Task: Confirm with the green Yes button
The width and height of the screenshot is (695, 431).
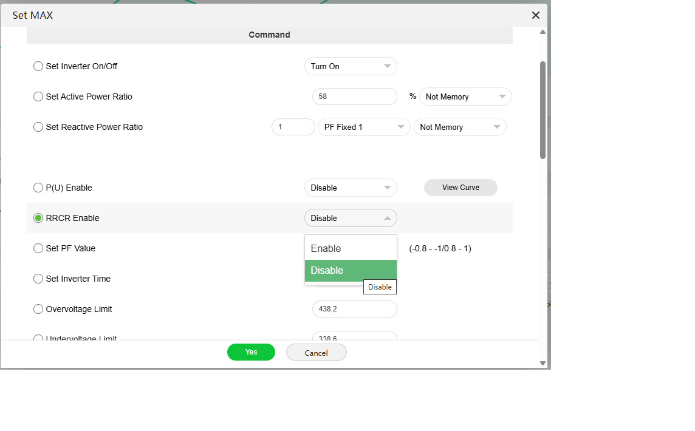Action: (x=251, y=352)
